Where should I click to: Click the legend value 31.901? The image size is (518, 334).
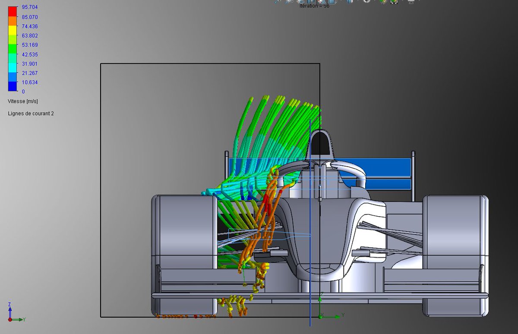[30, 64]
